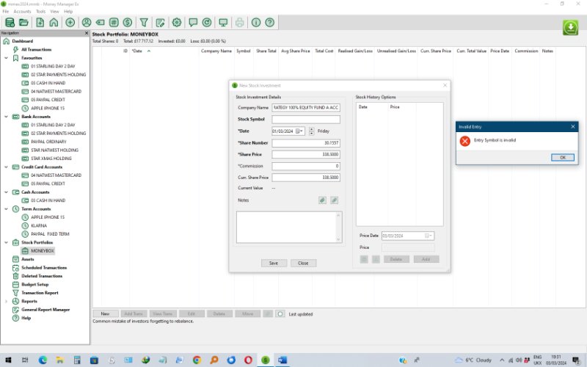Open the Accounts menu

click(x=22, y=12)
